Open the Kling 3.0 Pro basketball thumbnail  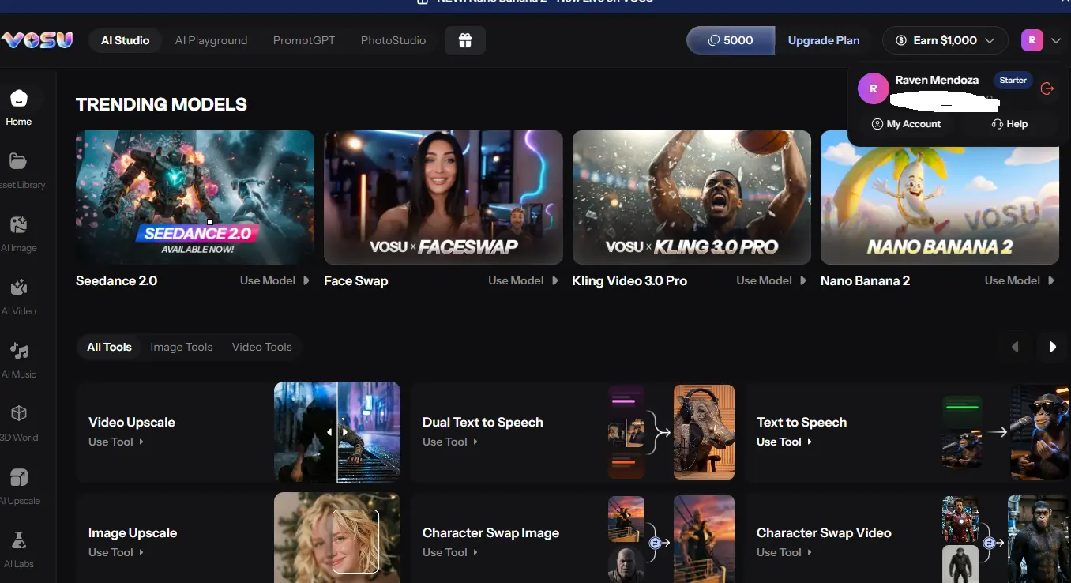(x=692, y=197)
